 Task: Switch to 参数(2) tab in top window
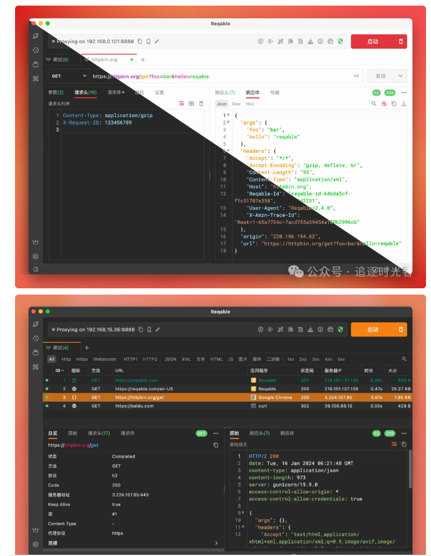56,93
